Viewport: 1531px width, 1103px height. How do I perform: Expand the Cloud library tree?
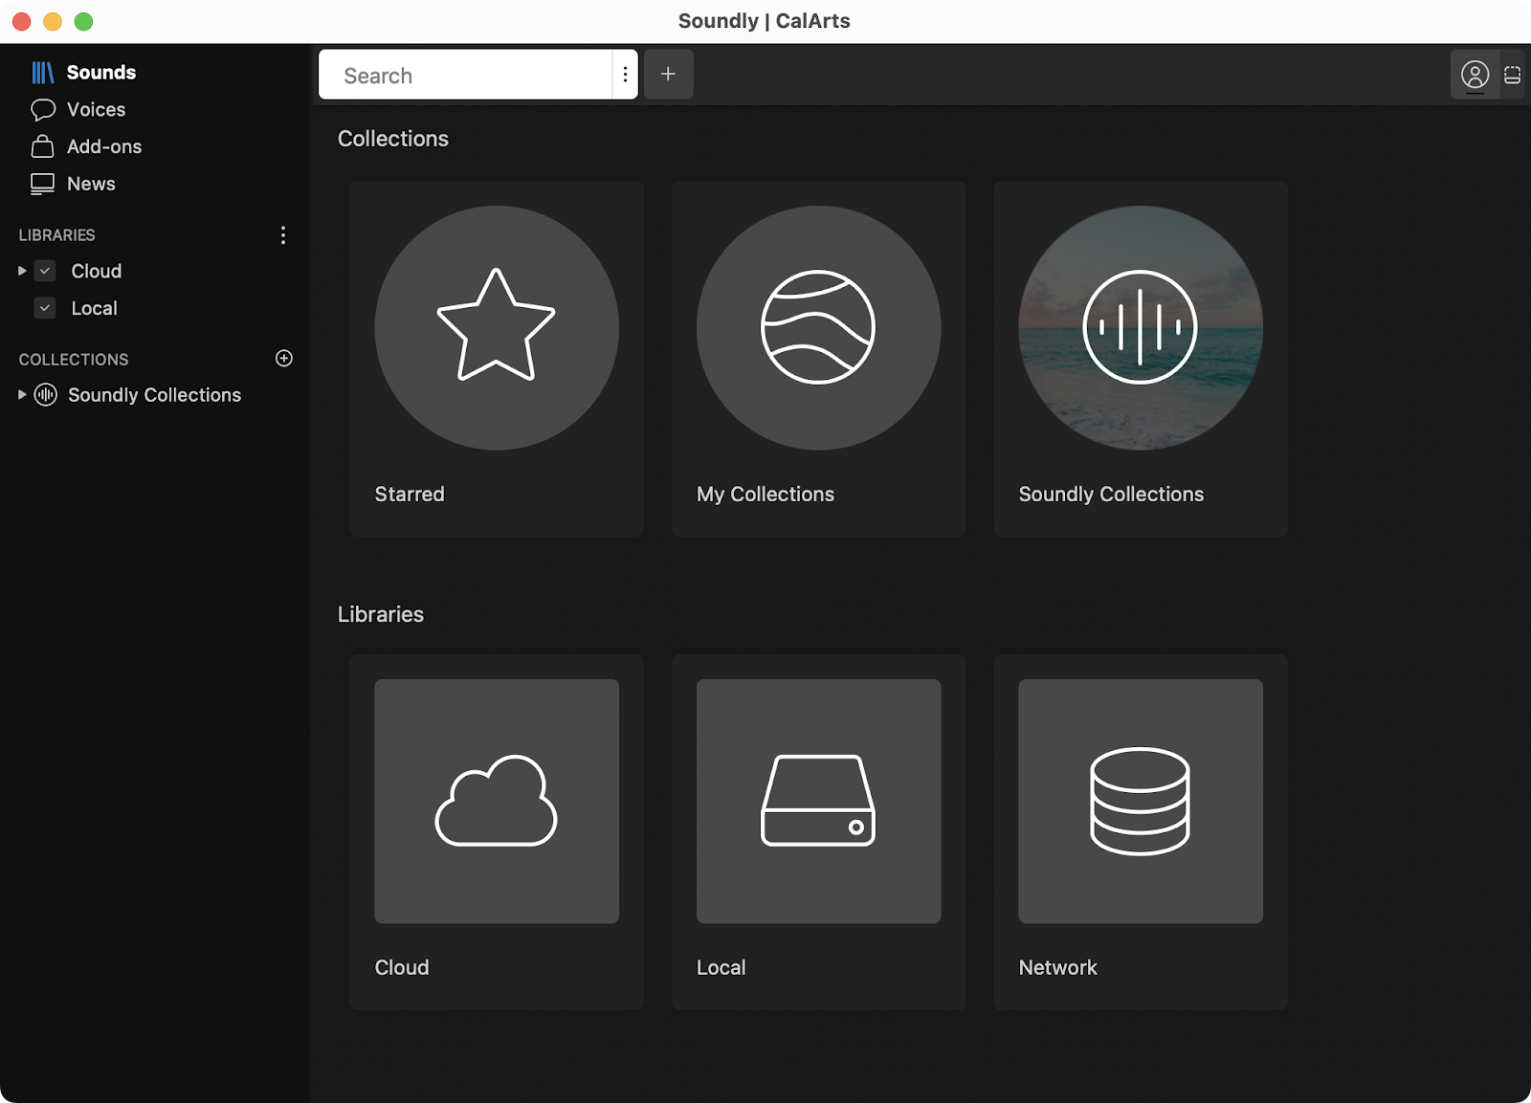pos(22,272)
